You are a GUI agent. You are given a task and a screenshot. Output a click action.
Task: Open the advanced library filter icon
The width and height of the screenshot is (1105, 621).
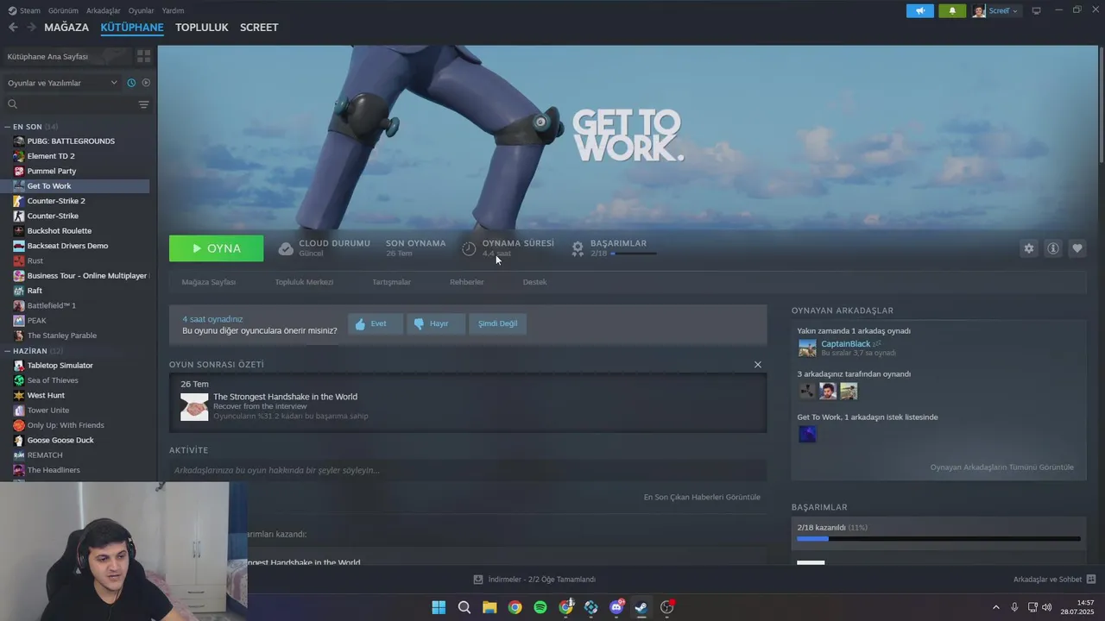[x=143, y=104]
